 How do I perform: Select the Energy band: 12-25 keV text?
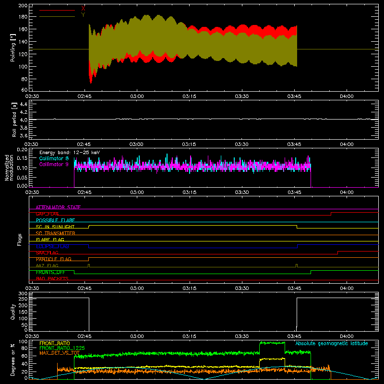pyautogui.click(x=70, y=153)
